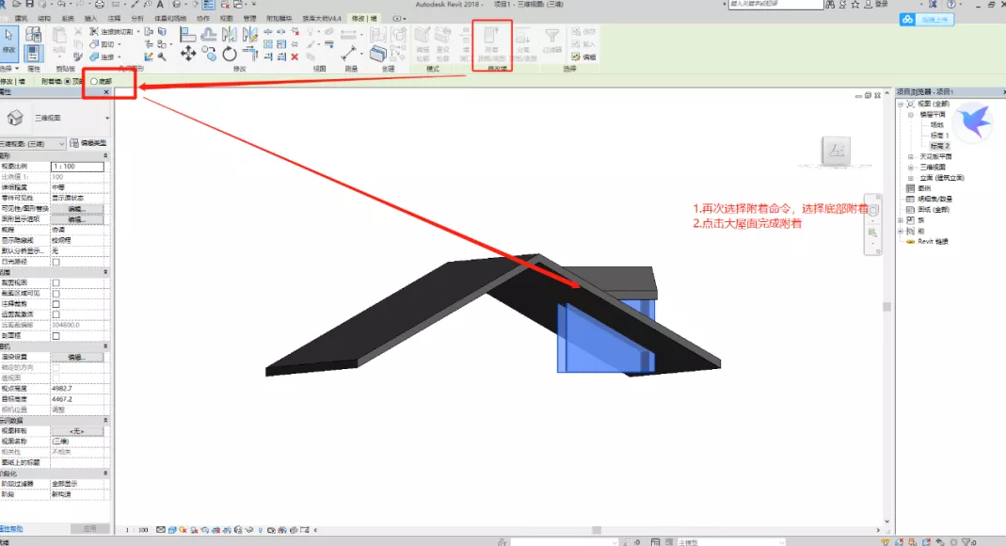Viewport: 1006px width, 546px height.
Task: Expand the 组 tree node
Action: tap(901, 231)
